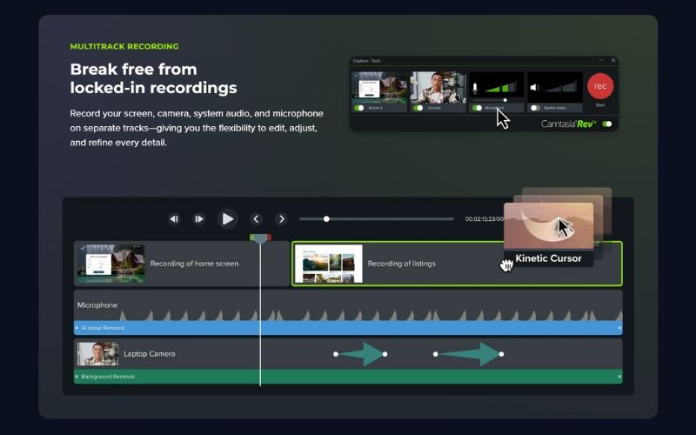Click the step backward frame icon
The height and width of the screenshot is (435, 696).
(x=174, y=219)
